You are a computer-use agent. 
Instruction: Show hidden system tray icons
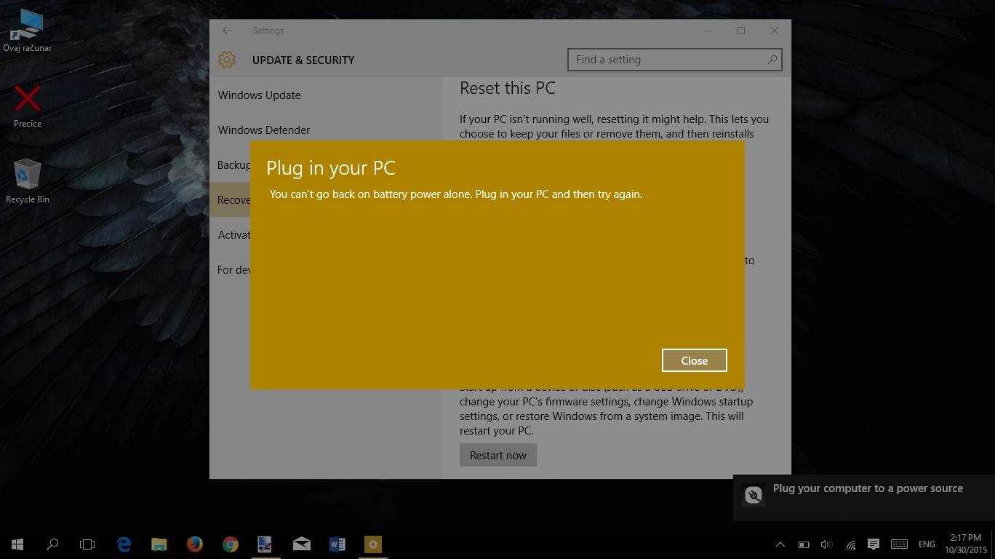[x=780, y=544]
